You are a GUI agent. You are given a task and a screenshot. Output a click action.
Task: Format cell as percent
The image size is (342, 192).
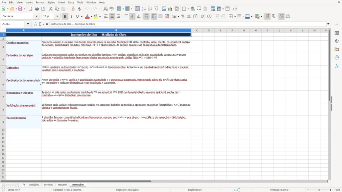(x=183, y=16)
